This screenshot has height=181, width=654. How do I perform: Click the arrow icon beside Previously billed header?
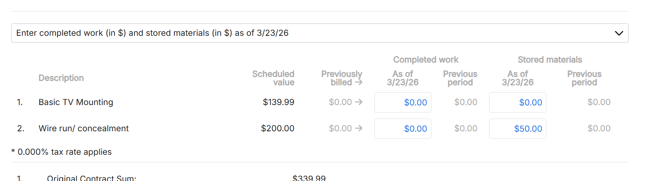pos(359,82)
